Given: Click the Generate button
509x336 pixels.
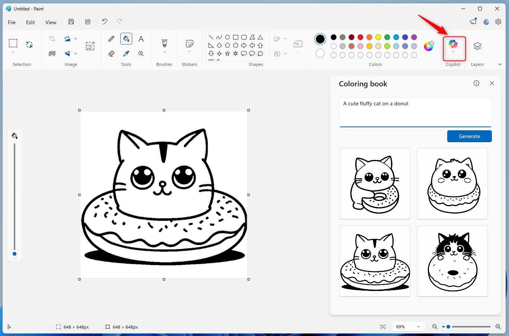Looking at the screenshot, I should tap(469, 136).
